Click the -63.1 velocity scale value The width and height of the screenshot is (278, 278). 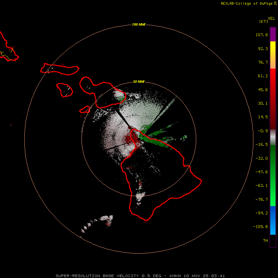tap(262, 186)
